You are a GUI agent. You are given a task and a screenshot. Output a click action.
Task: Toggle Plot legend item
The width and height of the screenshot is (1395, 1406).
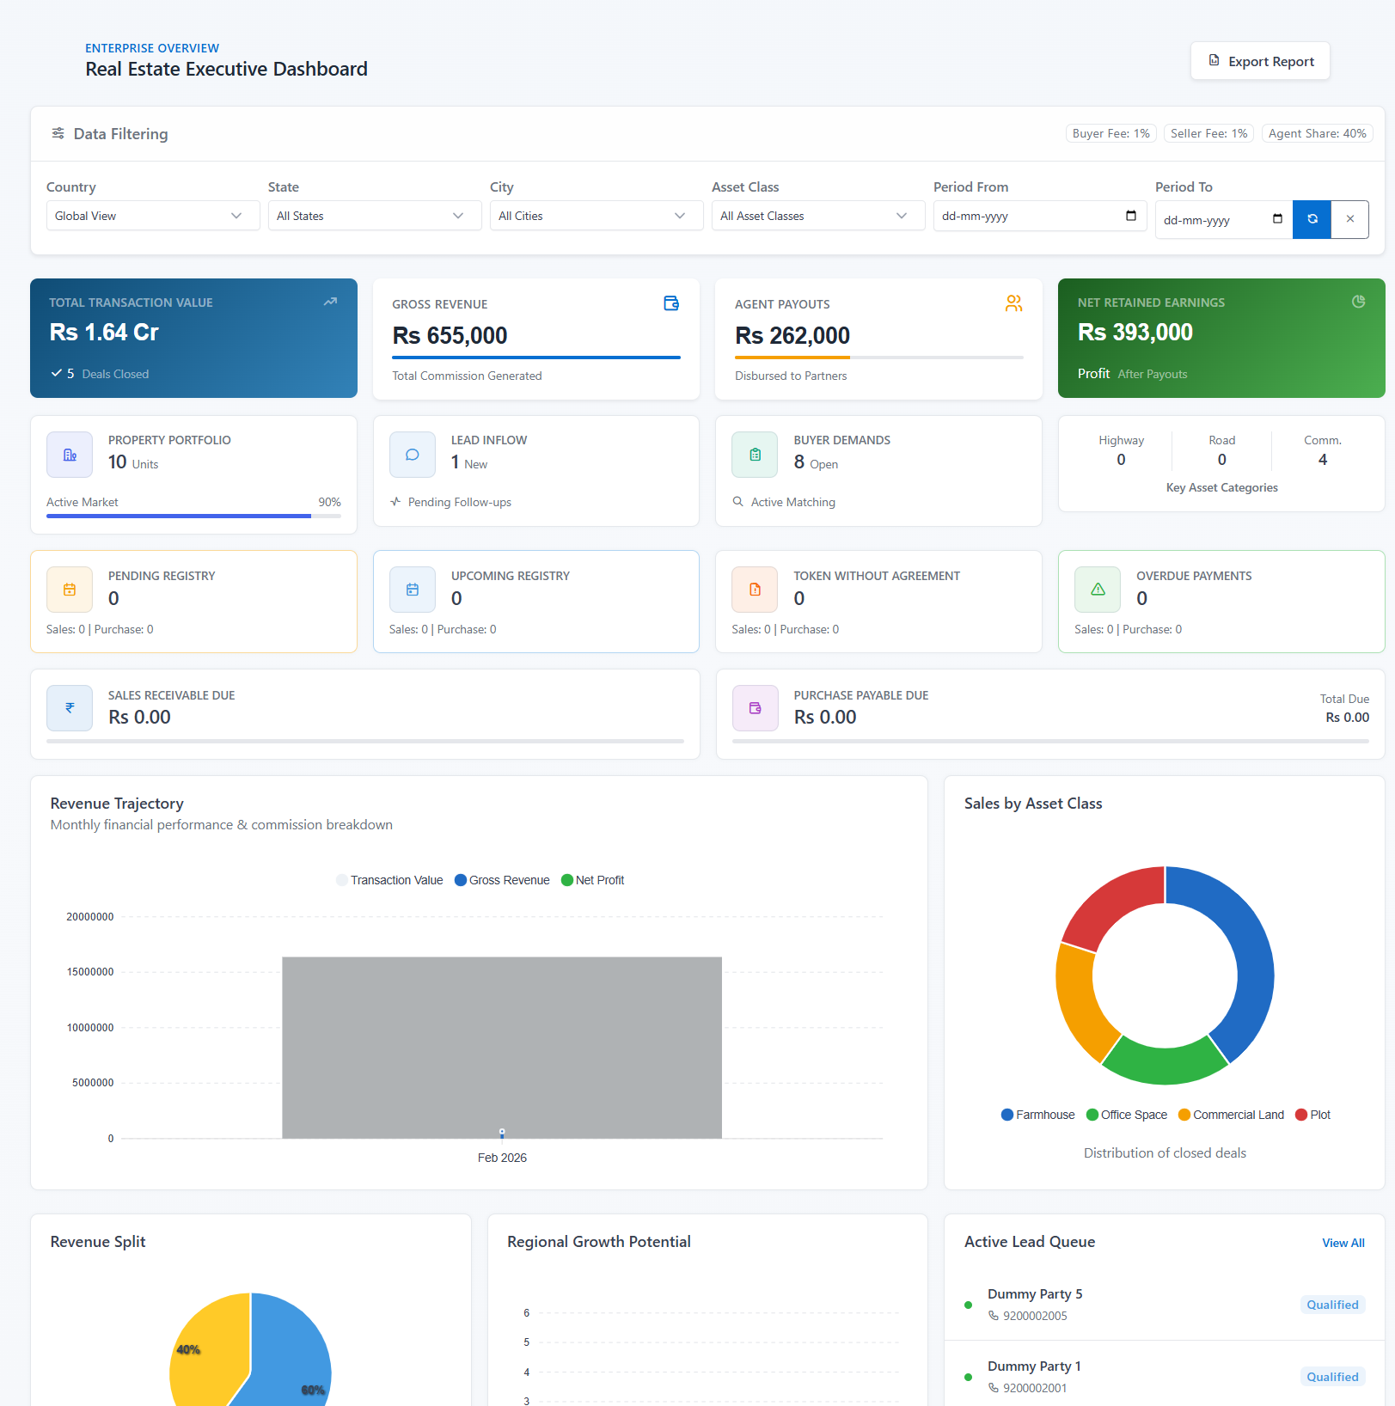click(x=1312, y=1115)
